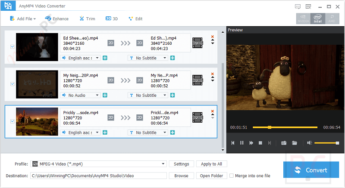Open the snapshot folder
The image size is (345, 188).
(295, 143)
